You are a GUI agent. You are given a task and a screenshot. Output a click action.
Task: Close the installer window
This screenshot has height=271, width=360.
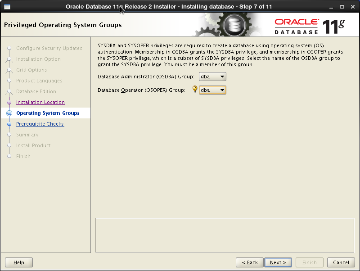coord(353,7)
